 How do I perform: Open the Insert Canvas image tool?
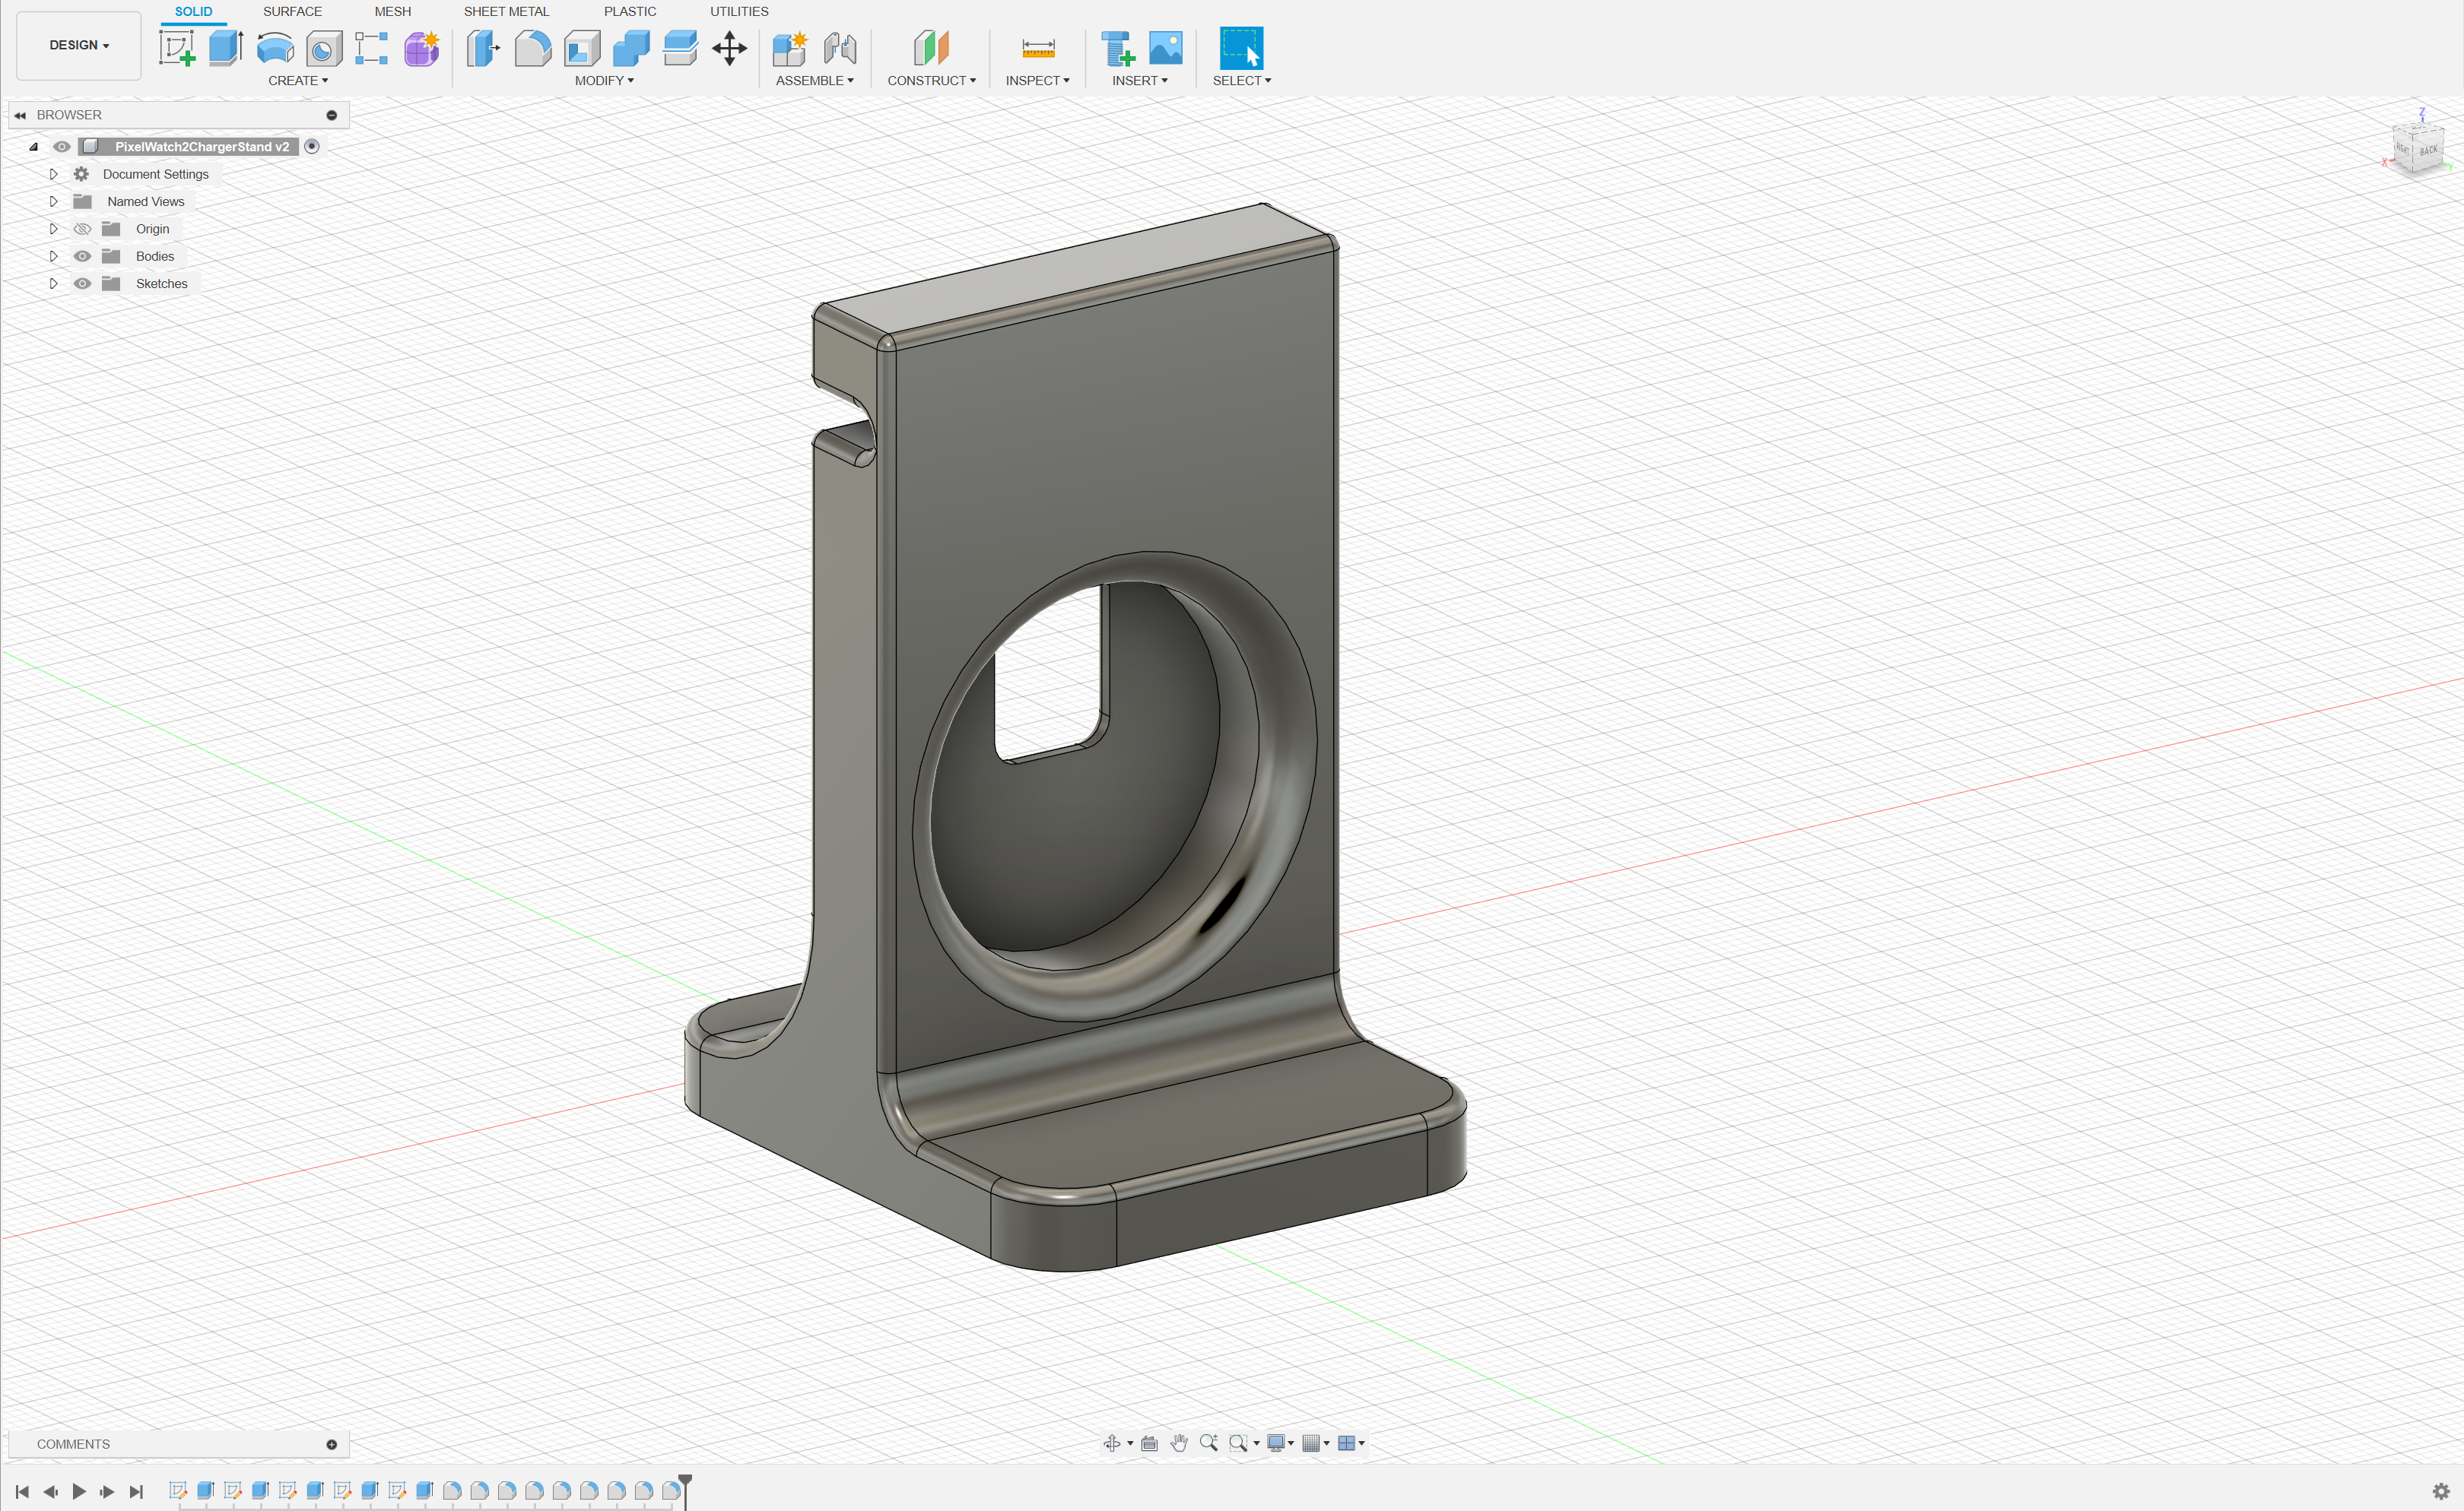pyautogui.click(x=1166, y=48)
